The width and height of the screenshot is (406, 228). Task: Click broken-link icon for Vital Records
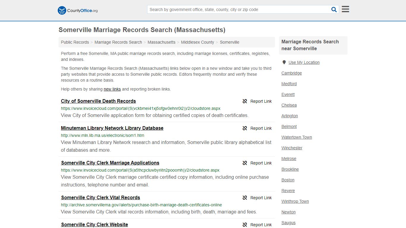pyautogui.click(x=245, y=198)
